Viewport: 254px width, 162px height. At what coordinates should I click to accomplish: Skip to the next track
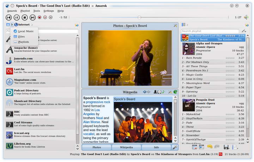32,17
